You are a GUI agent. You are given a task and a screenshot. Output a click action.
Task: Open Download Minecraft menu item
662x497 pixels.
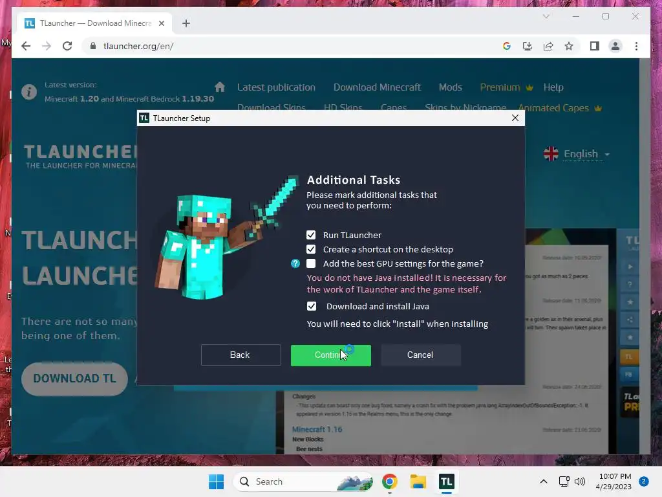[x=377, y=87]
